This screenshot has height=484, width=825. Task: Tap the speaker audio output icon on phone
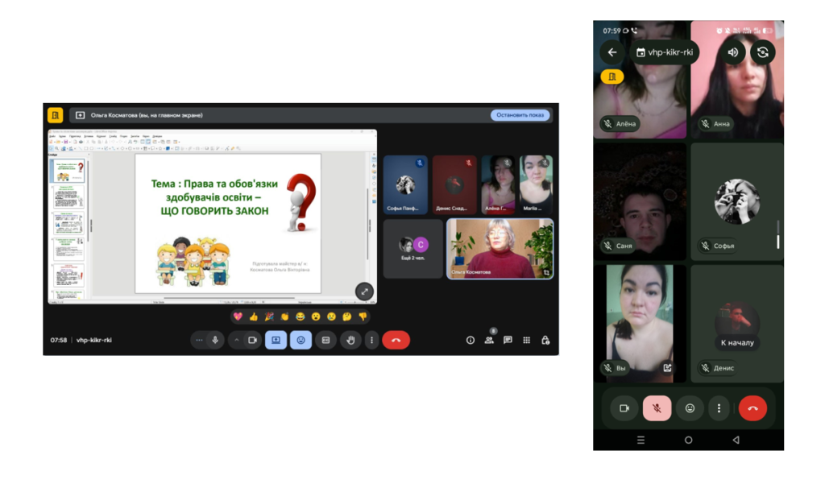(x=732, y=52)
